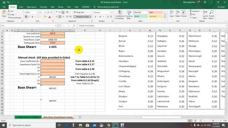Adjust the zoom slider in the status bar
Screen dimensions: 228x128
pyautogui.click(x=213, y=121)
